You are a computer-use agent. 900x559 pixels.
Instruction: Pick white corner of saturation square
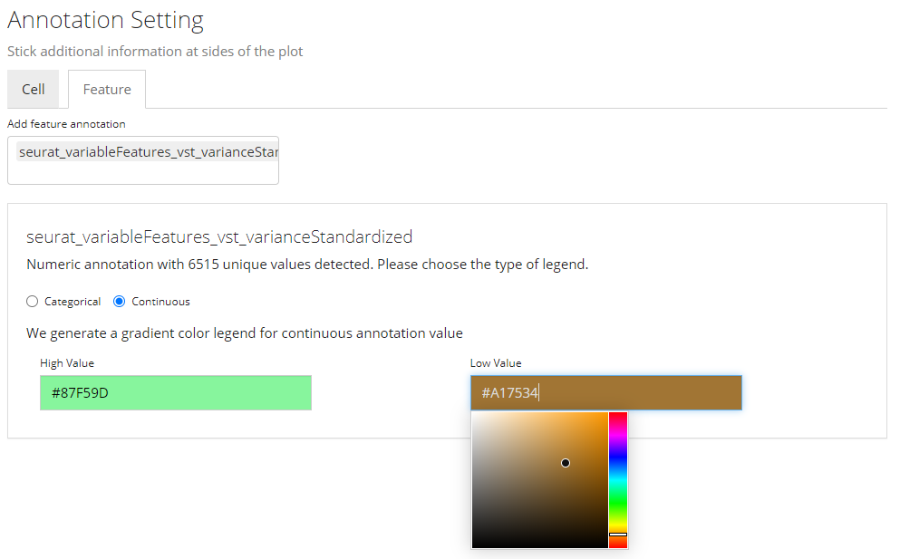tap(474, 415)
